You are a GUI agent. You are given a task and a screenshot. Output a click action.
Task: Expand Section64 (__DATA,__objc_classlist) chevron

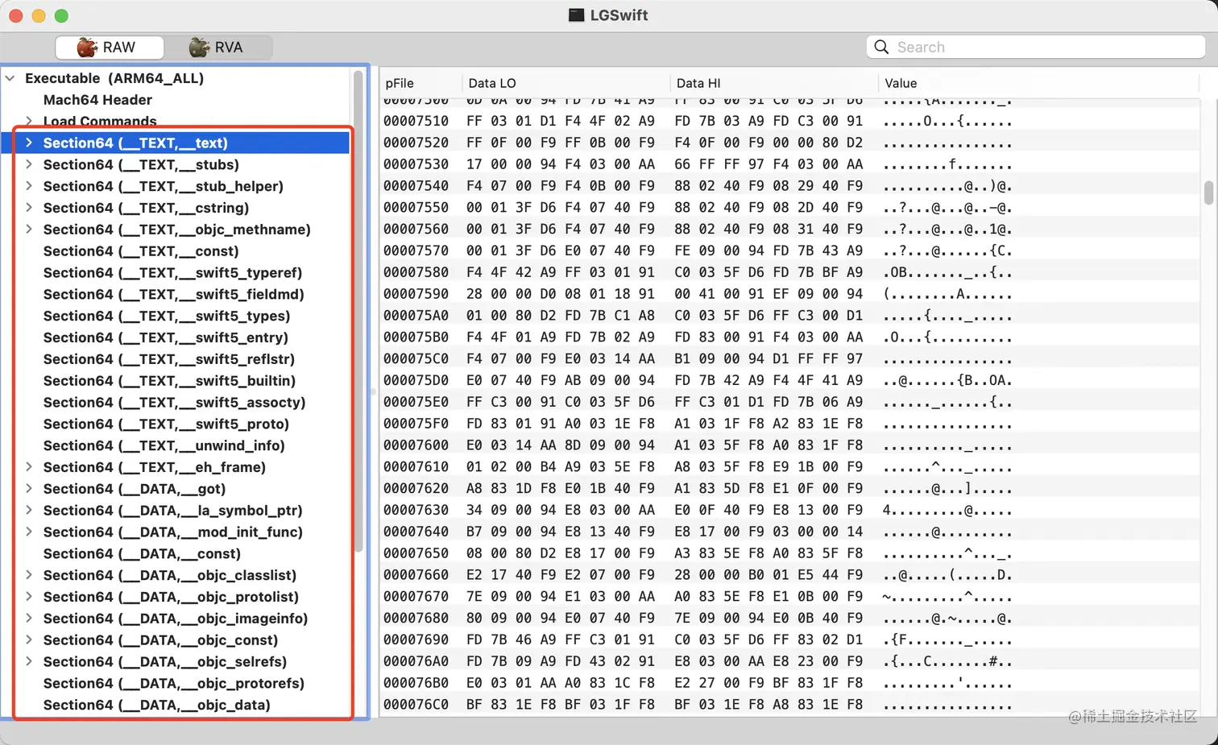tap(29, 575)
